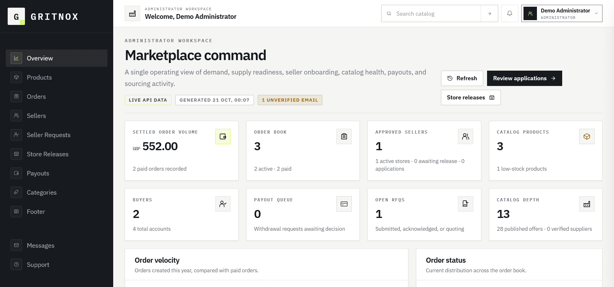Focus the Search catalog field

click(x=431, y=13)
